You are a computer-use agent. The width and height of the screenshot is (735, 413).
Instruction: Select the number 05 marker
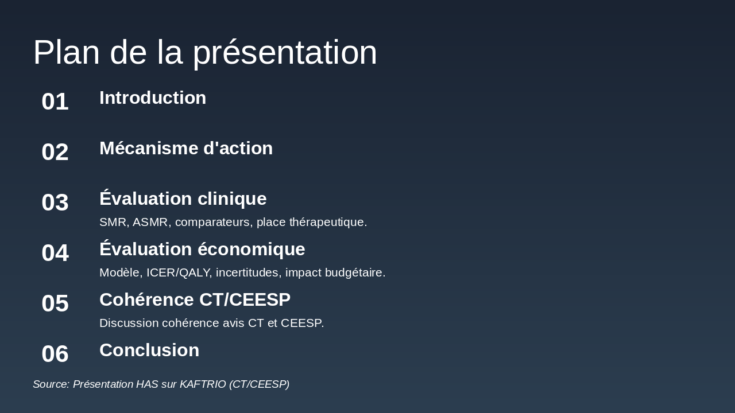pos(55,303)
